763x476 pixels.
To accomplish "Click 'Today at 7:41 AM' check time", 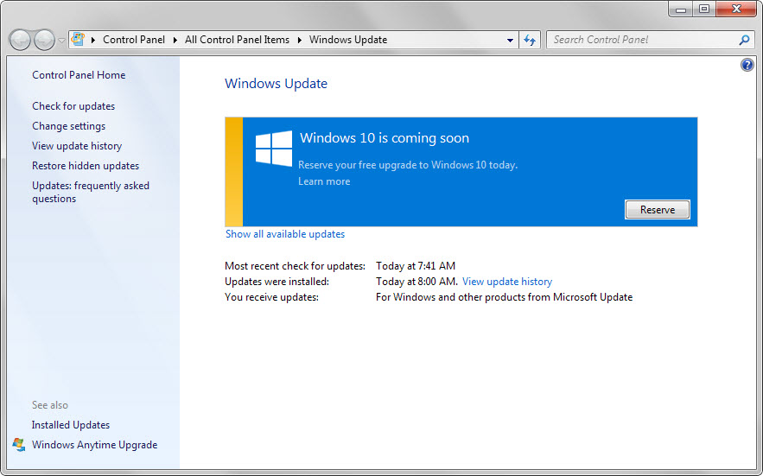I will (416, 266).
